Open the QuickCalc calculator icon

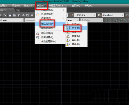[x=32, y=15]
